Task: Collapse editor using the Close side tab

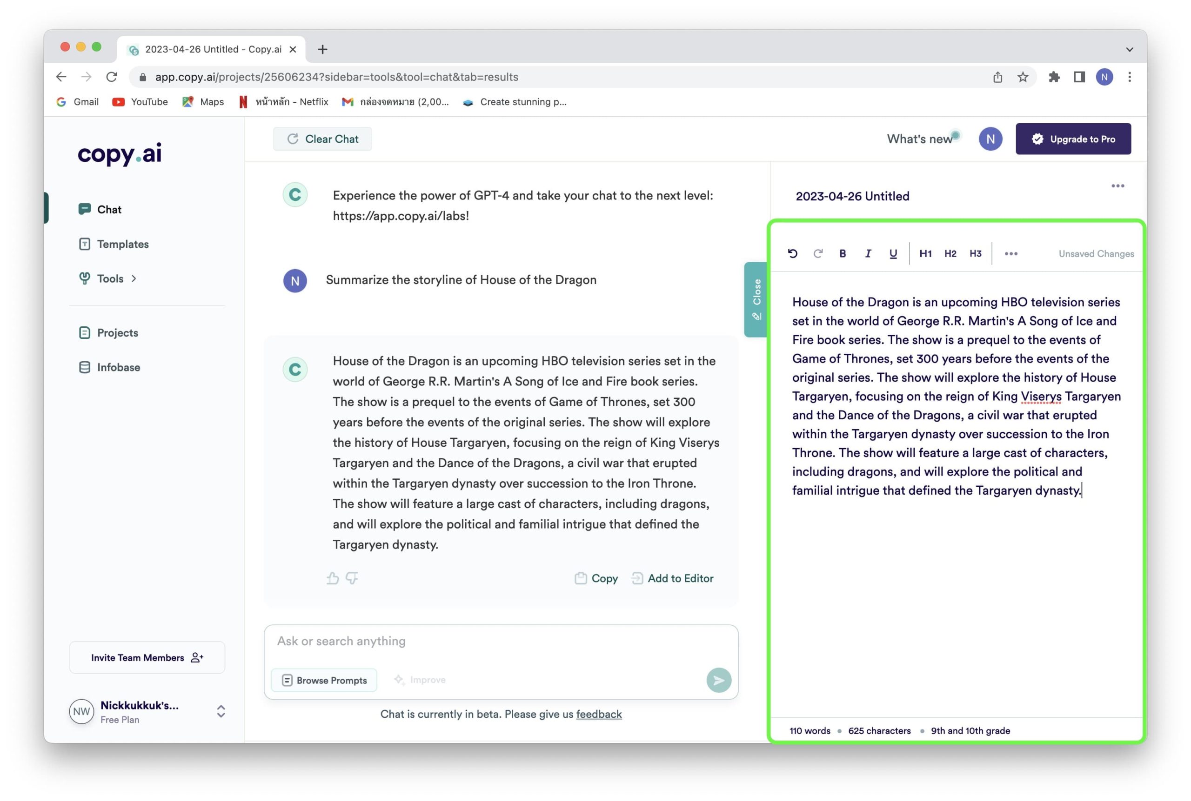Action: [756, 300]
